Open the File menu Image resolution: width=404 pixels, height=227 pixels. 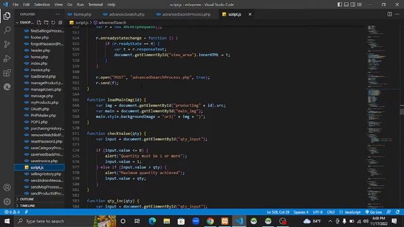click(15, 4)
